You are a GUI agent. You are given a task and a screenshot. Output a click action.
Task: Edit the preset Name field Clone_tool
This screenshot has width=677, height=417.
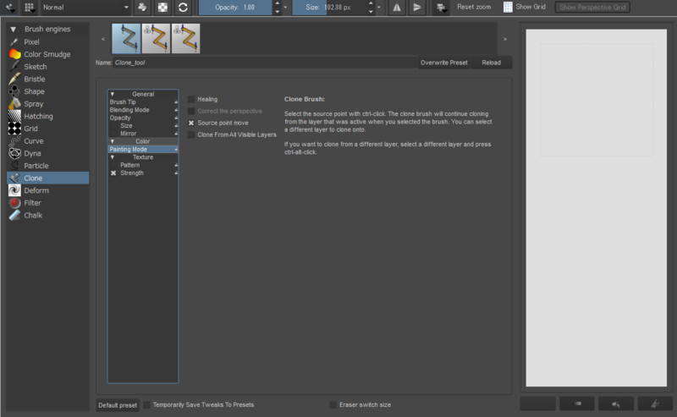[265, 63]
